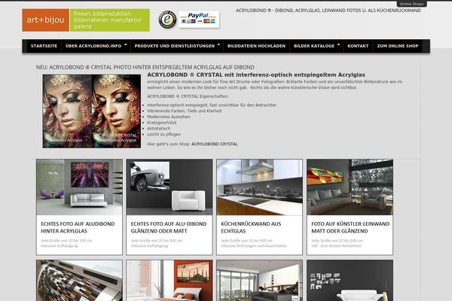
Task: Click 'Kratzgeschützt' bullet text
Action: [162, 123]
